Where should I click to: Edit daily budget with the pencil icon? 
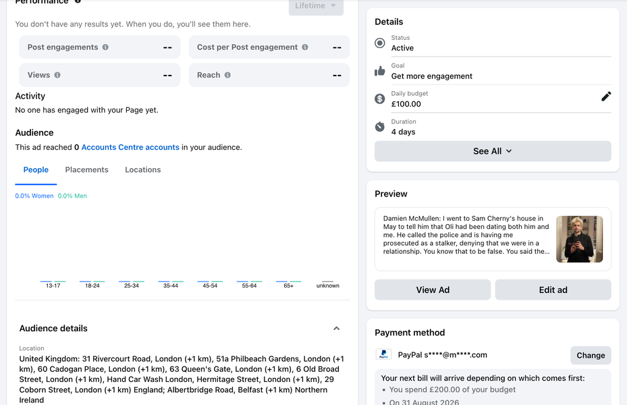pyautogui.click(x=606, y=97)
